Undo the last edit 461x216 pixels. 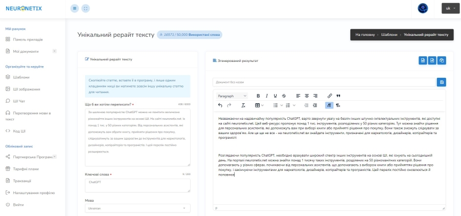click(x=220, y=105)
